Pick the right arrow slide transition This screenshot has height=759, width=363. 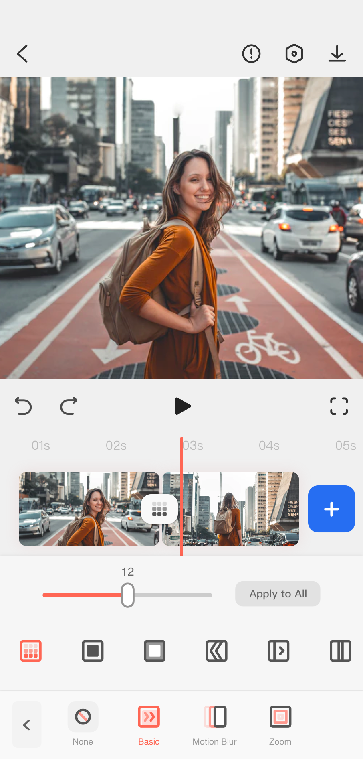[x=278, y=651]
